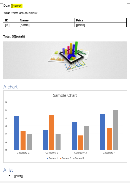The width and height of the screenshot is (130, 183).
Task: Click the [price] placeholder cell
Action: (100, 25)
